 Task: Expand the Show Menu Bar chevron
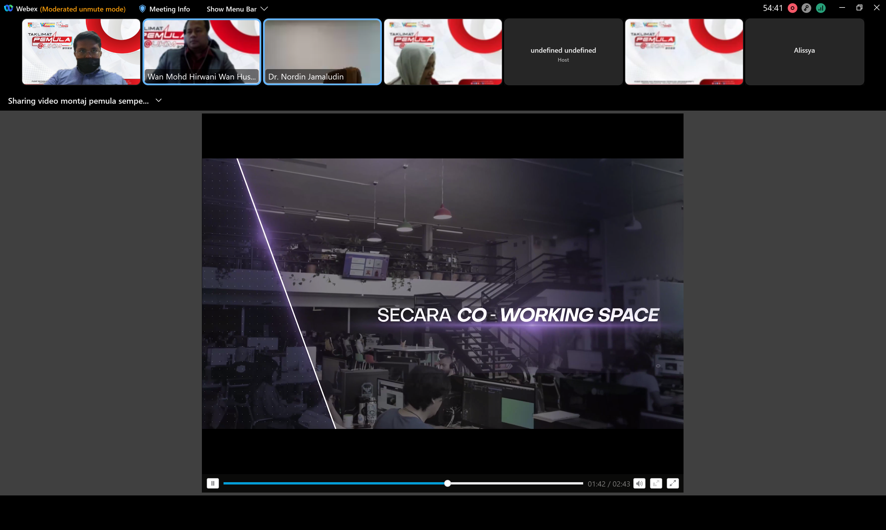pyautogui.click(x=264, y=9)
